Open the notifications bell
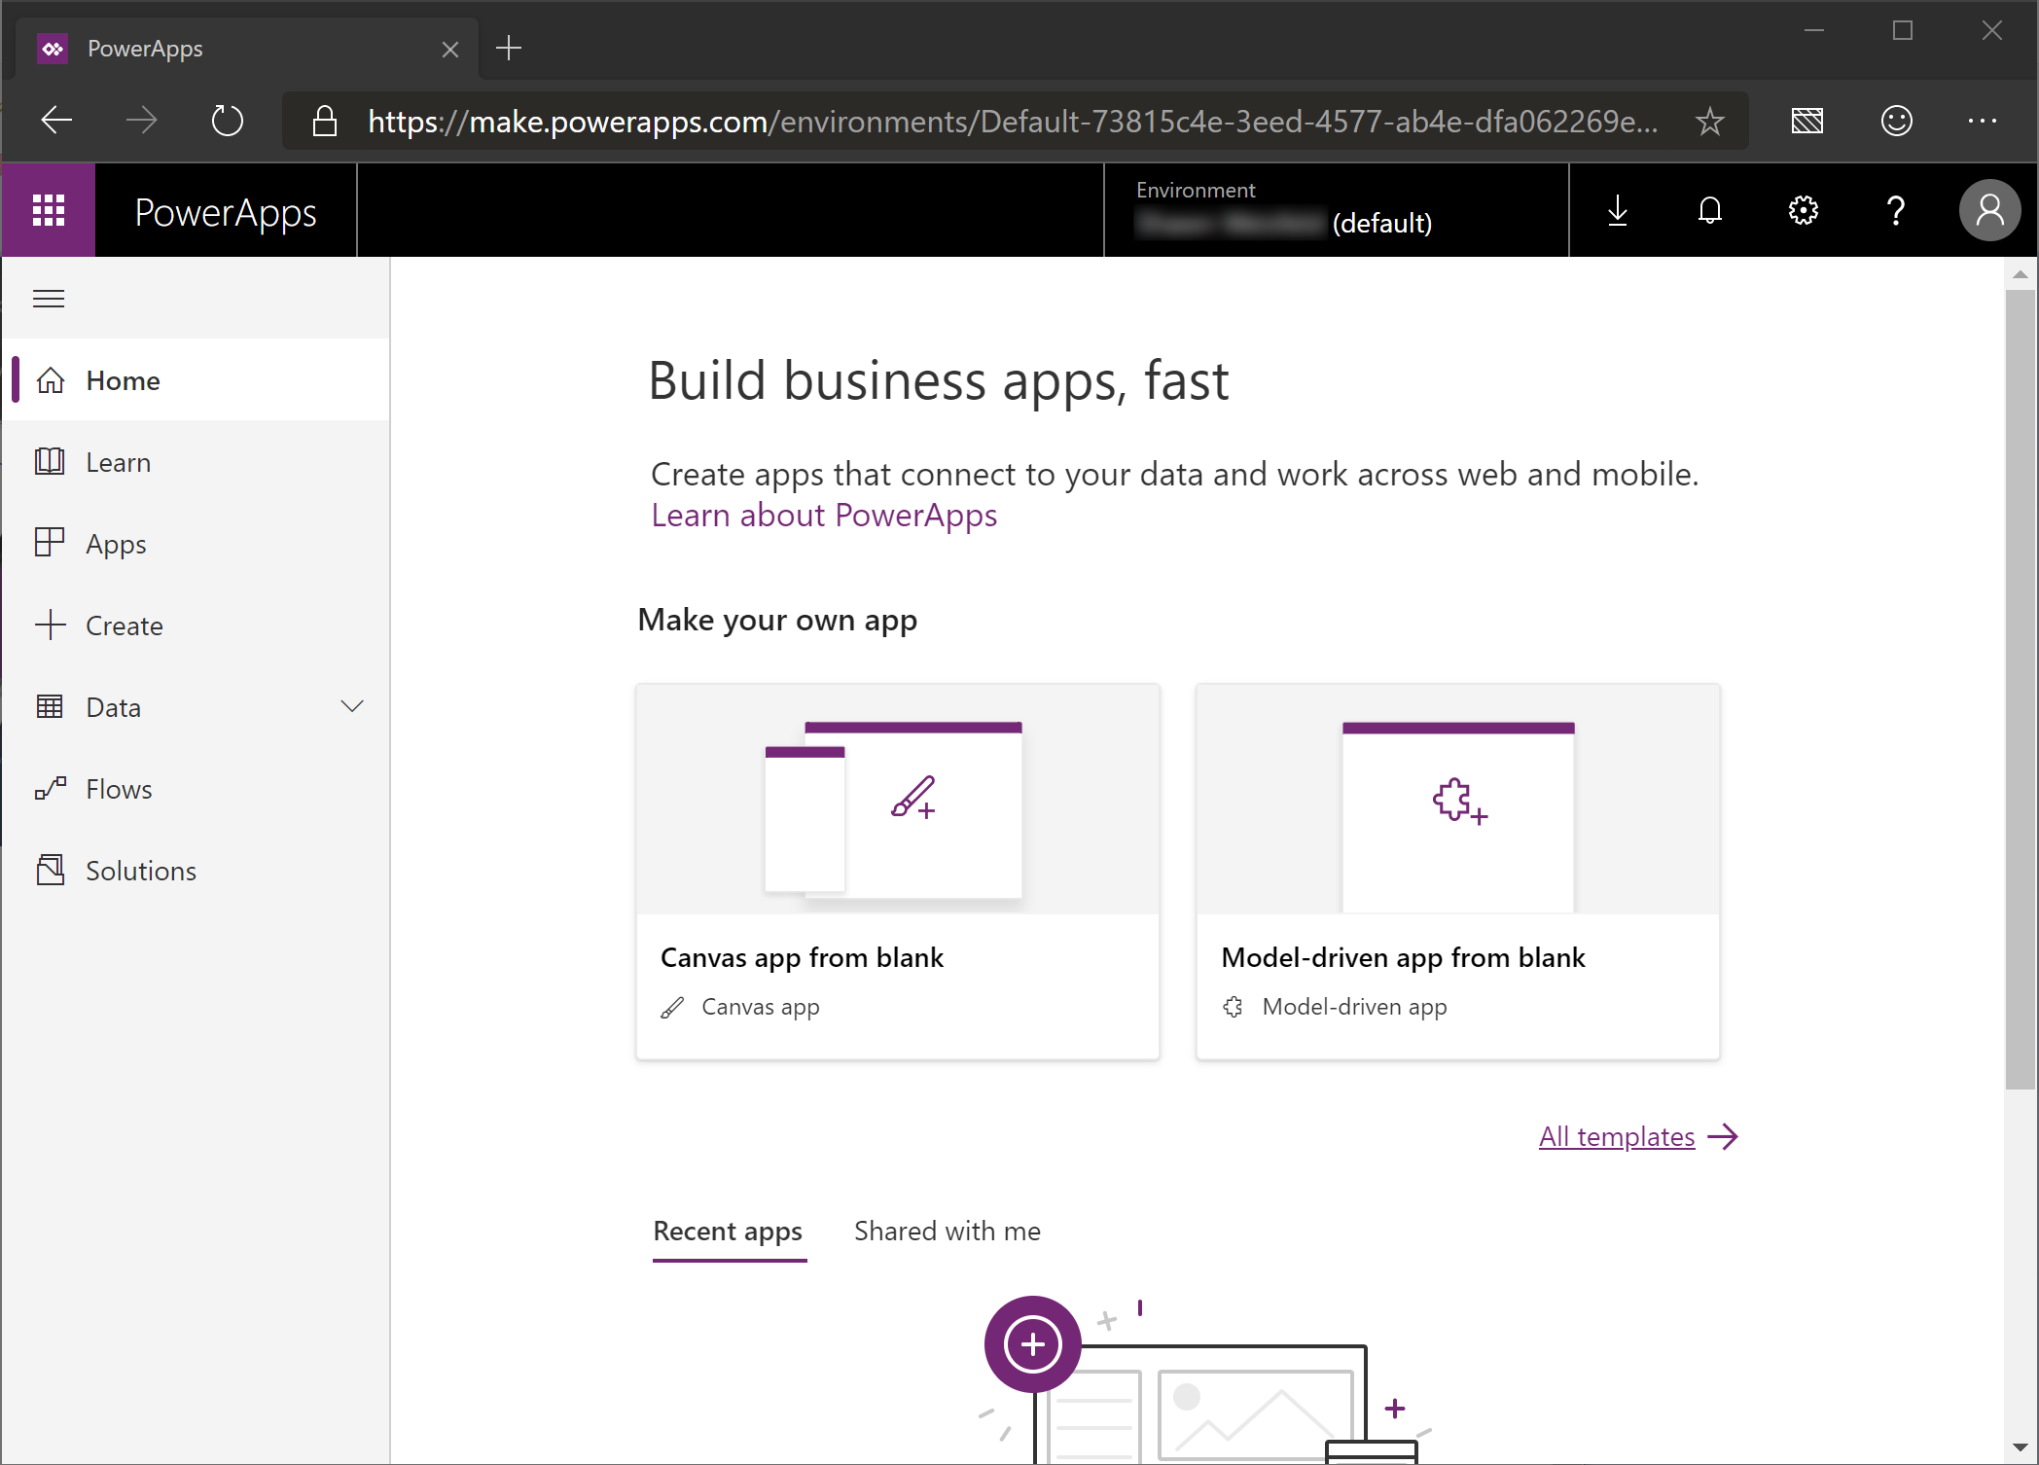Viewport: 2039px width, 1465px height. coord(1709,210)
